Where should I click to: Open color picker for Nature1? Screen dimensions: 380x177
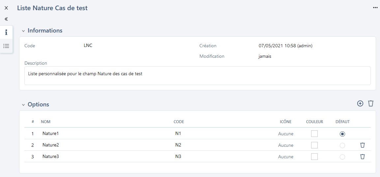[314, 134]
